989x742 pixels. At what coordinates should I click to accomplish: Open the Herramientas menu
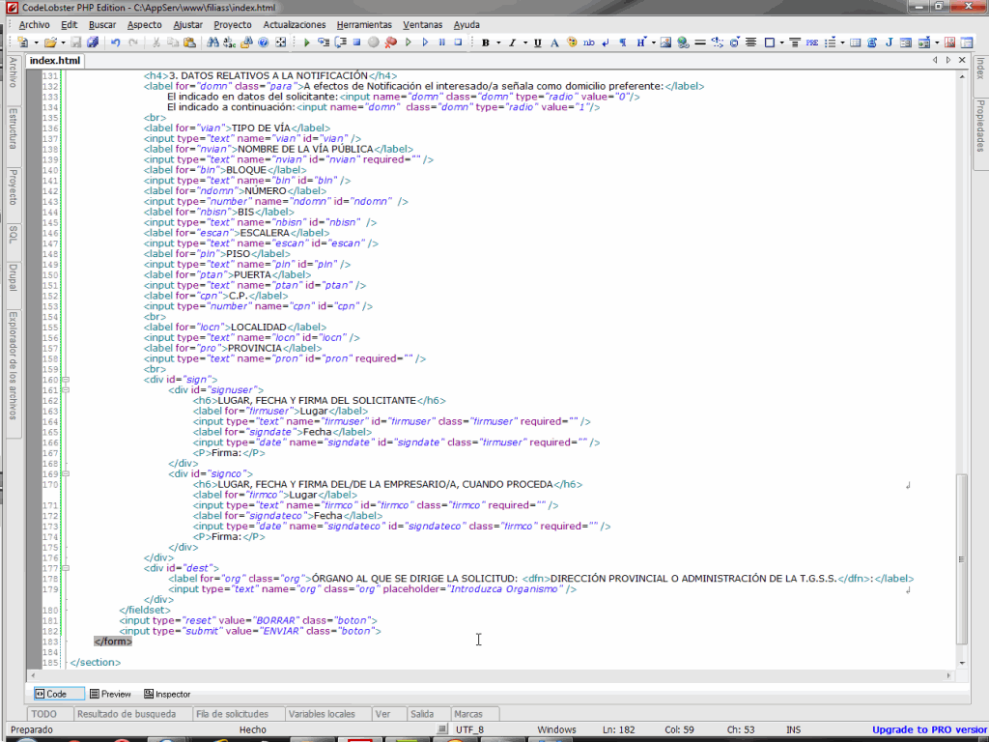pos(364,24)
